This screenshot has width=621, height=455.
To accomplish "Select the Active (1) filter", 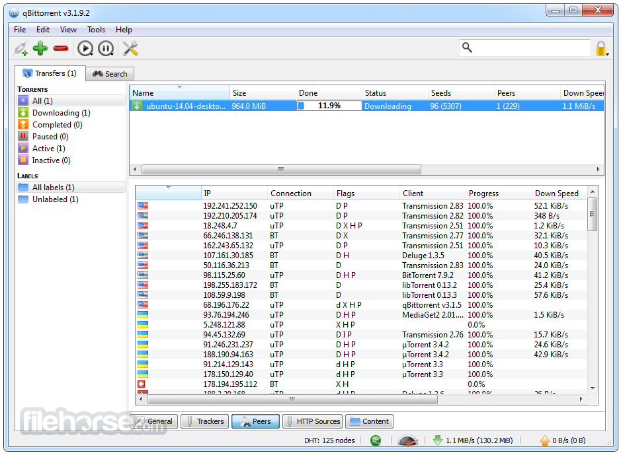I will point(71,148).
